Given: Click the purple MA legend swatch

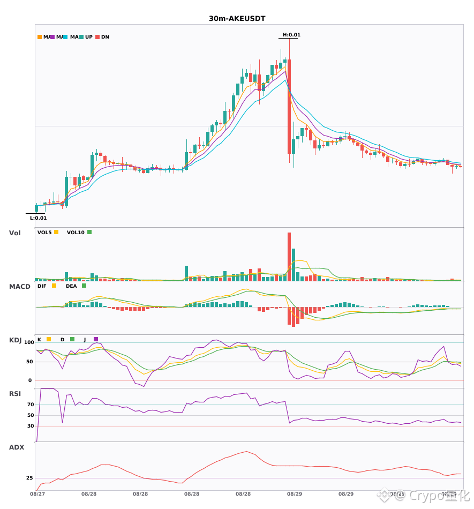Looking at the screenshot, I should pyautogui.click(x=52, y=37).
